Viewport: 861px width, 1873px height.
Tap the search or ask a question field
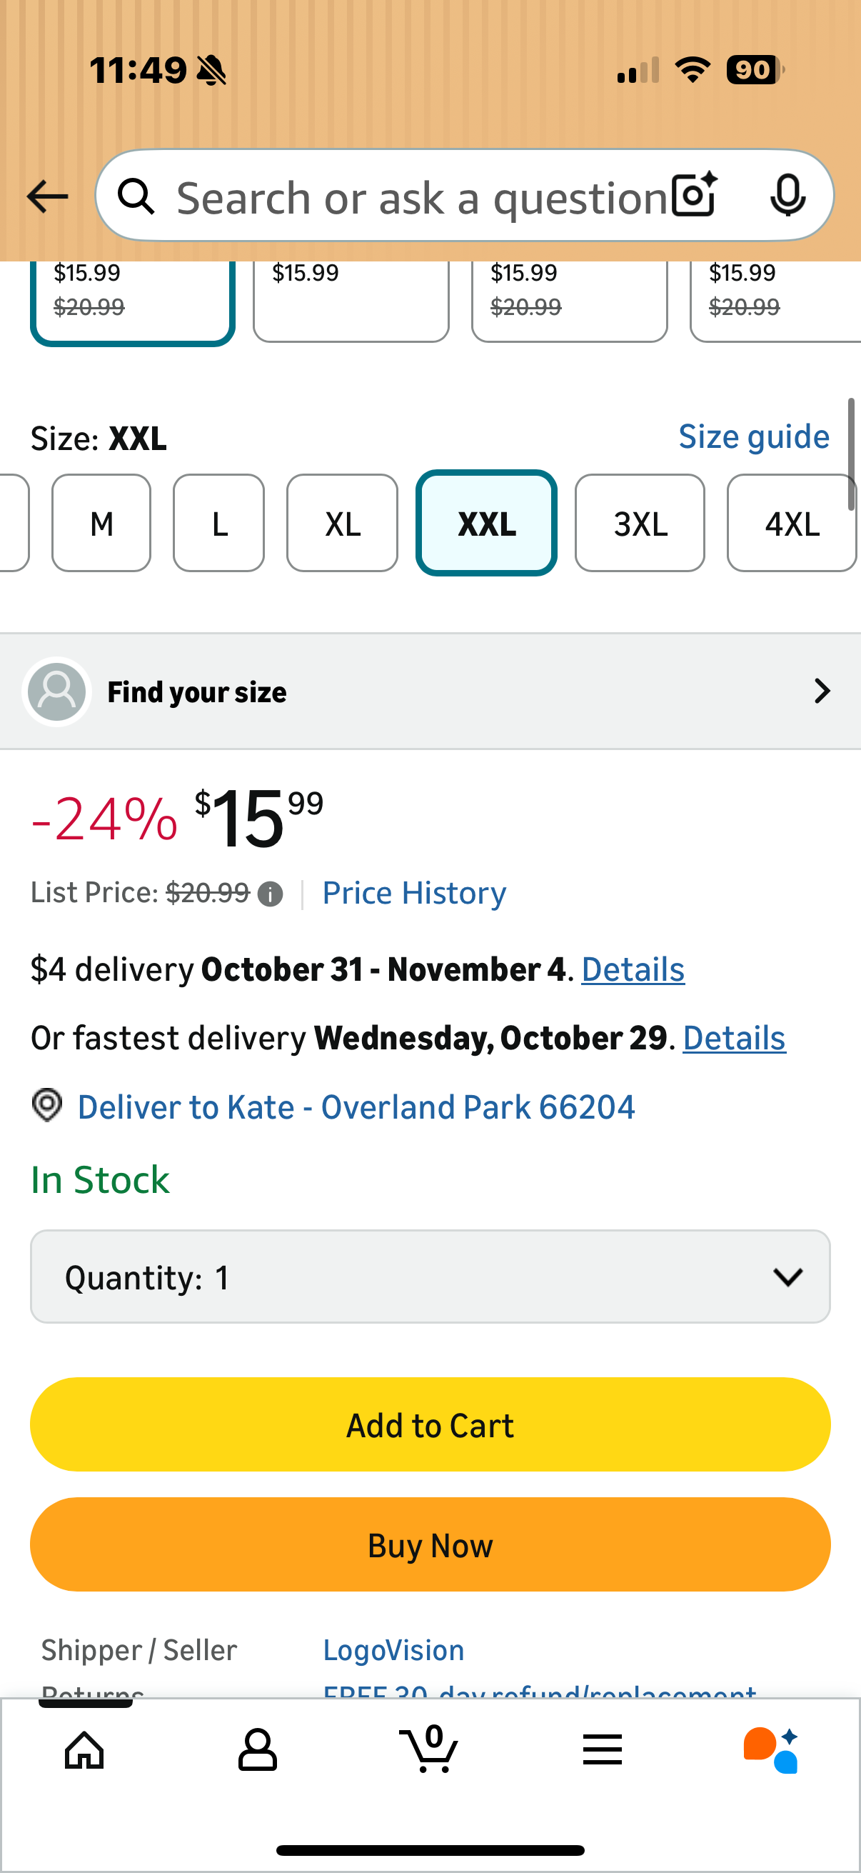(x=421, y=196)
